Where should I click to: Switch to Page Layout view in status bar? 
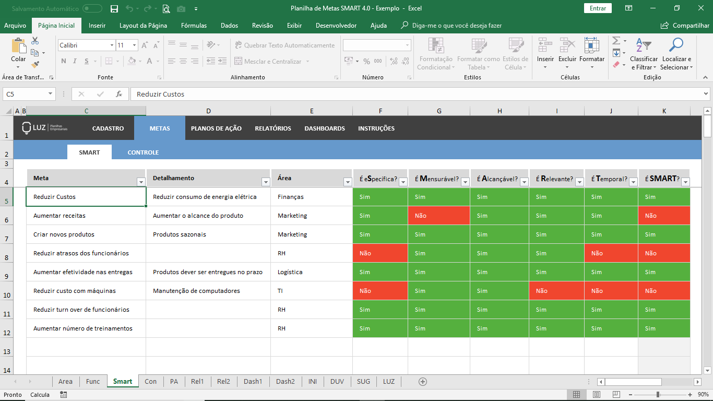coord(596,395)
